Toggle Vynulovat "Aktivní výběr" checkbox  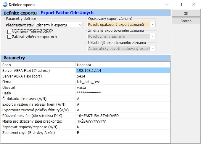pyautogui.click(x=9, y=32)
